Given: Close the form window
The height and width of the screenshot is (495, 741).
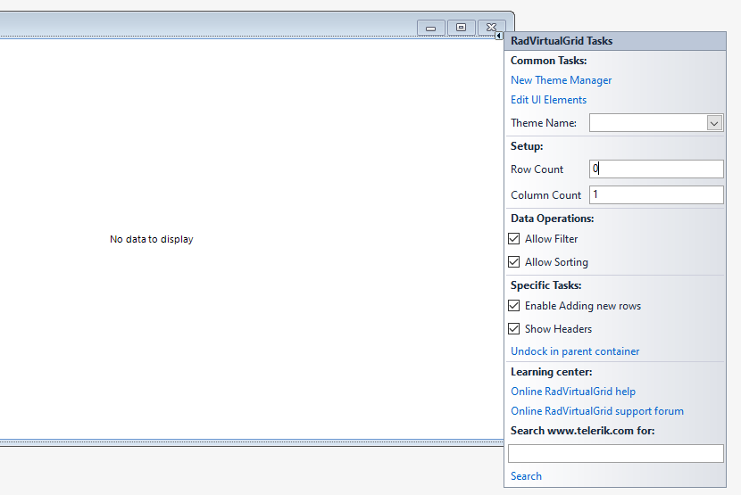Looking at the screenshot, I should click(492, 28).
